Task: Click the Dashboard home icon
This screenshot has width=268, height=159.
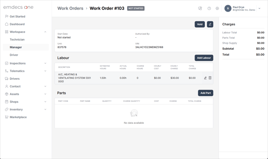Action: 6,24
